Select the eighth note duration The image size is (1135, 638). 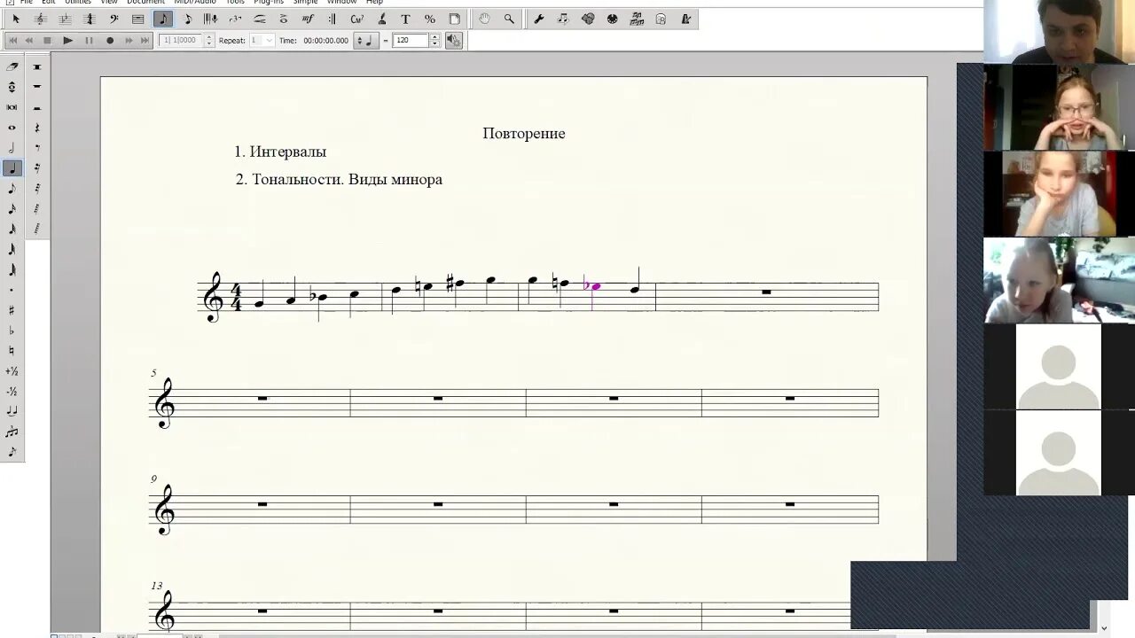(x=12, y=189)
